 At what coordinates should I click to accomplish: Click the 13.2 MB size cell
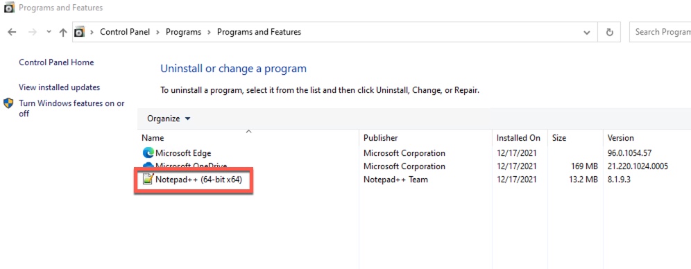583,180
